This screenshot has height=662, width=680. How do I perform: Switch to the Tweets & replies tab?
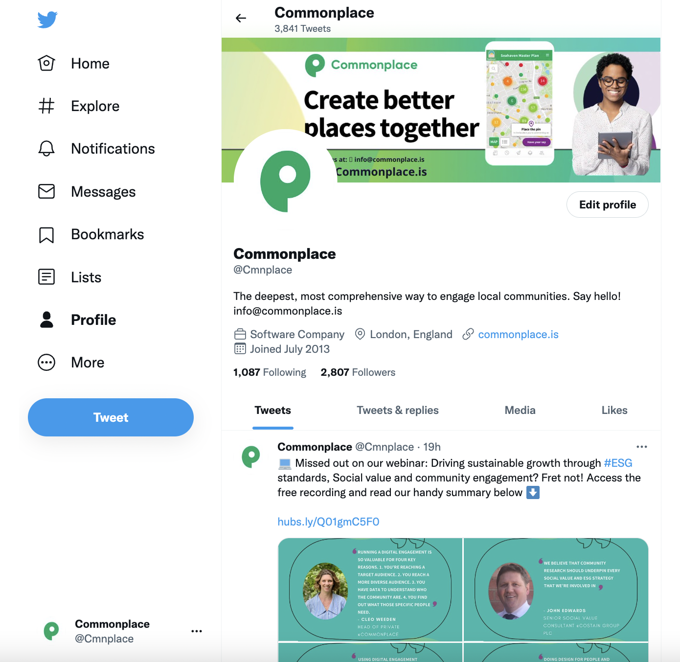(398, 410)
